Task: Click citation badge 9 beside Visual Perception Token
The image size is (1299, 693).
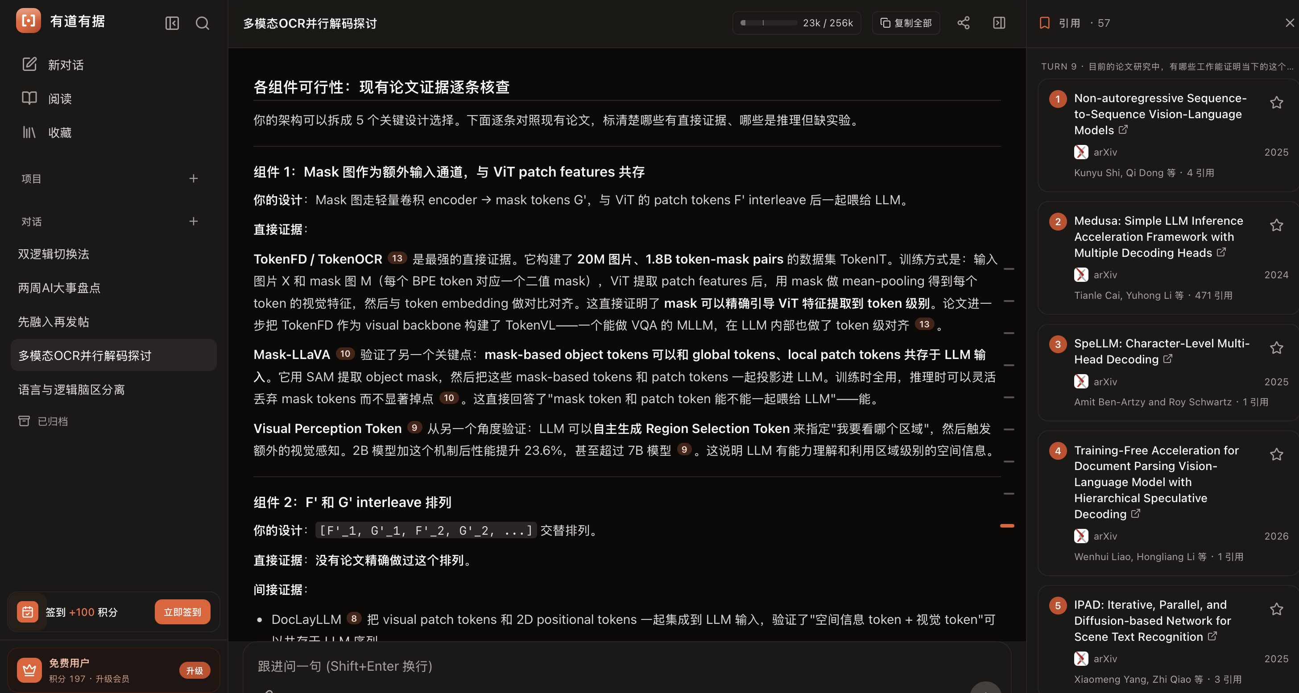Action: pyautogui.click(x=414, y=427)
